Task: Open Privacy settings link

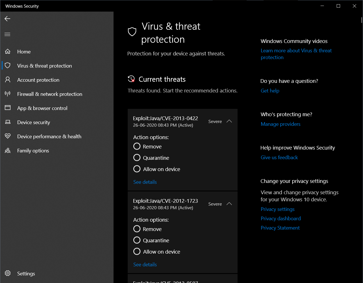Action: coord(277,209)
